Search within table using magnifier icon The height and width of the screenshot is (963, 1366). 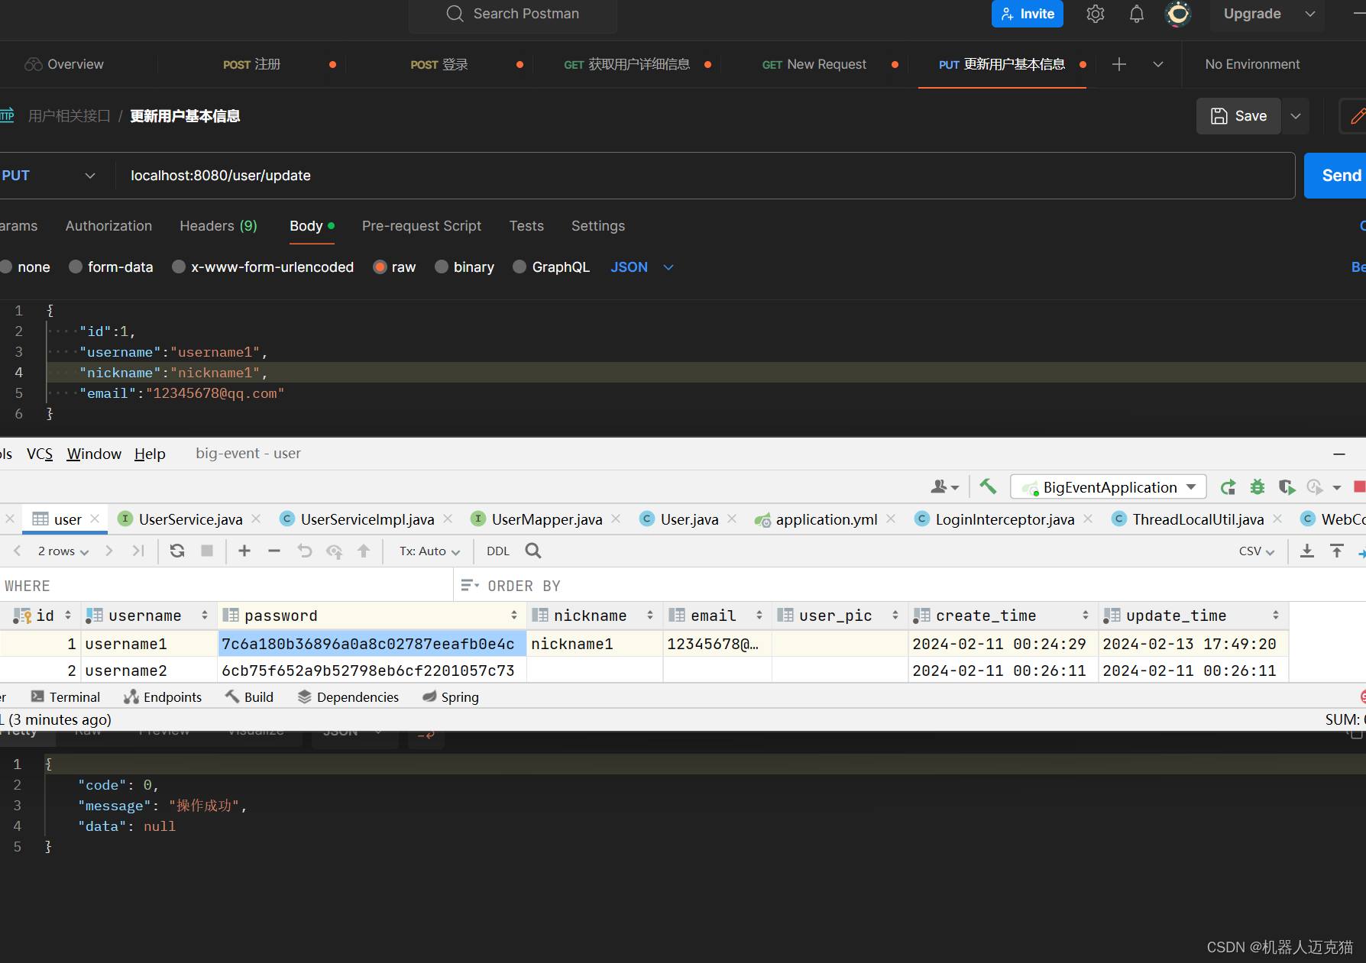coord(533,551)
